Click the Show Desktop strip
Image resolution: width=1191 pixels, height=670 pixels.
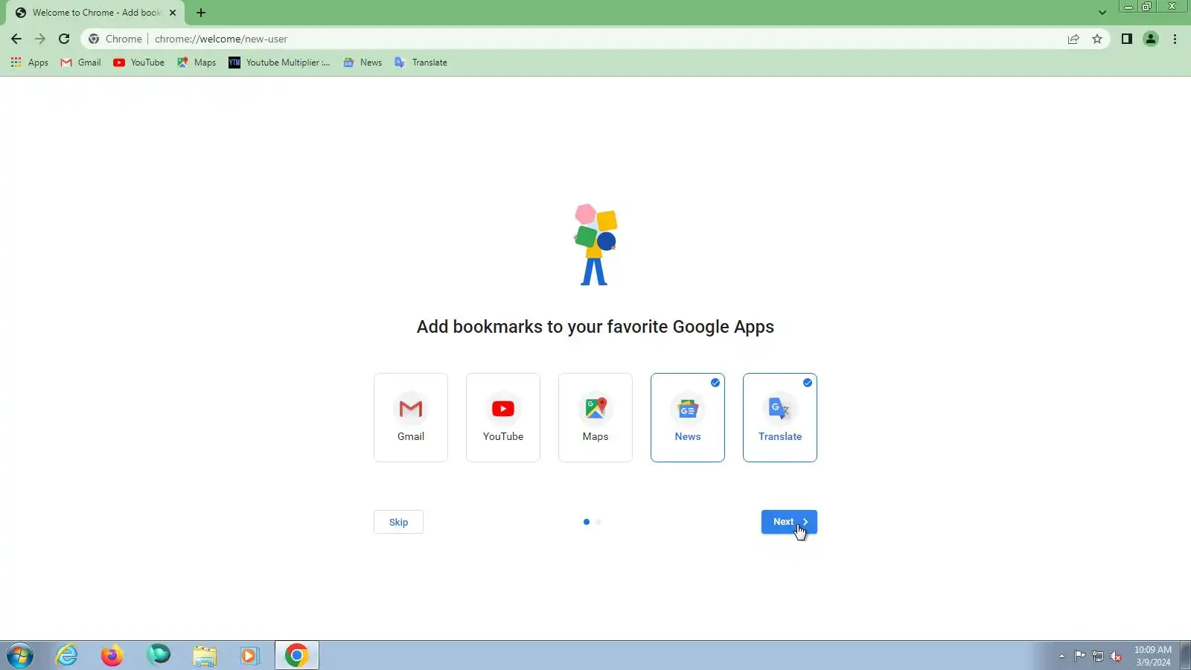click(1186, 656)
